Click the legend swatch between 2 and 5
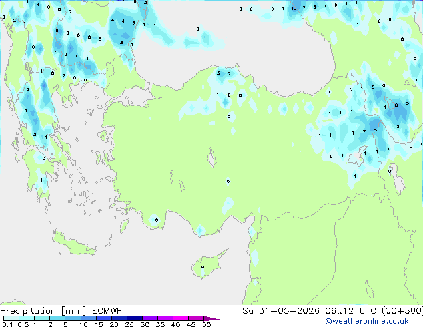 57,318
